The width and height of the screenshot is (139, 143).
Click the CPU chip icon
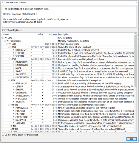pos(6,38)
